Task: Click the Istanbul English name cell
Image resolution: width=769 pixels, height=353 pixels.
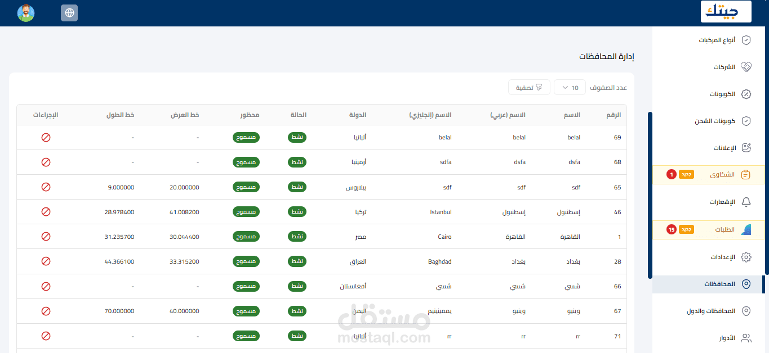Action: 441,212
